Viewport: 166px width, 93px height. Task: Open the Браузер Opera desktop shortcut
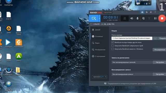point(19,30)
